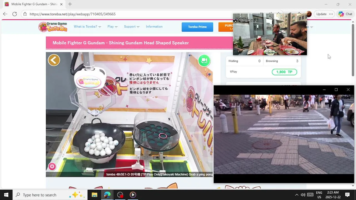Click the 1,800 TP play button
This screenshot has width=356, height=200.
(284, 72)
